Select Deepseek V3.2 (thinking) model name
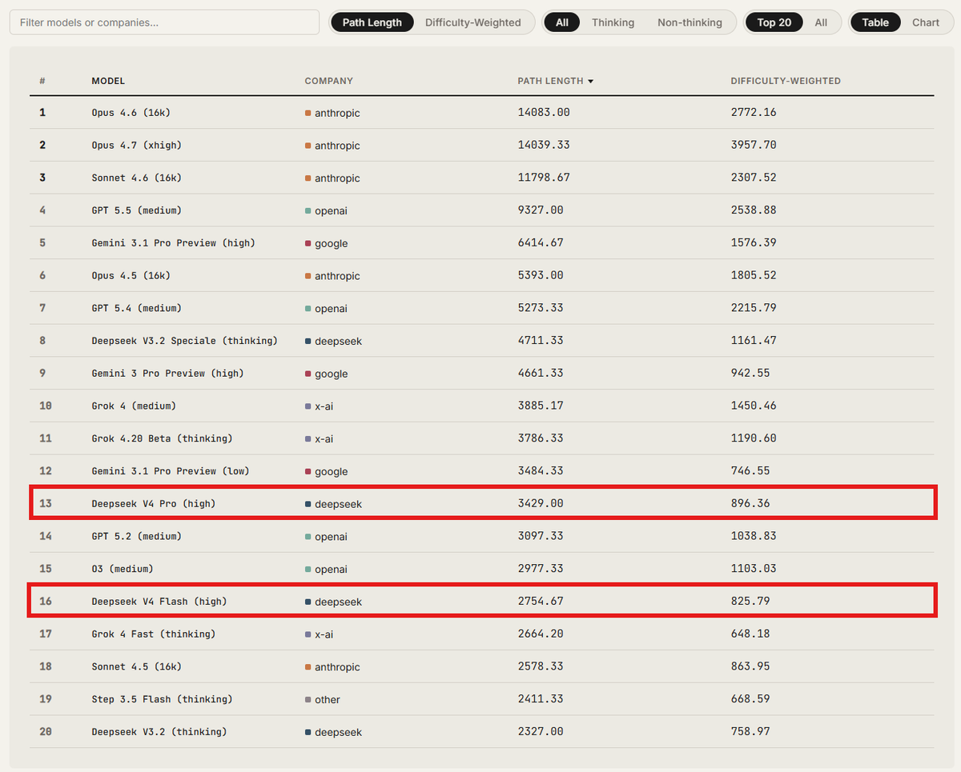 (159, 732)
